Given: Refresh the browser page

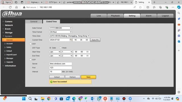Looking at the screenshot, I should (x=10, y=7).
